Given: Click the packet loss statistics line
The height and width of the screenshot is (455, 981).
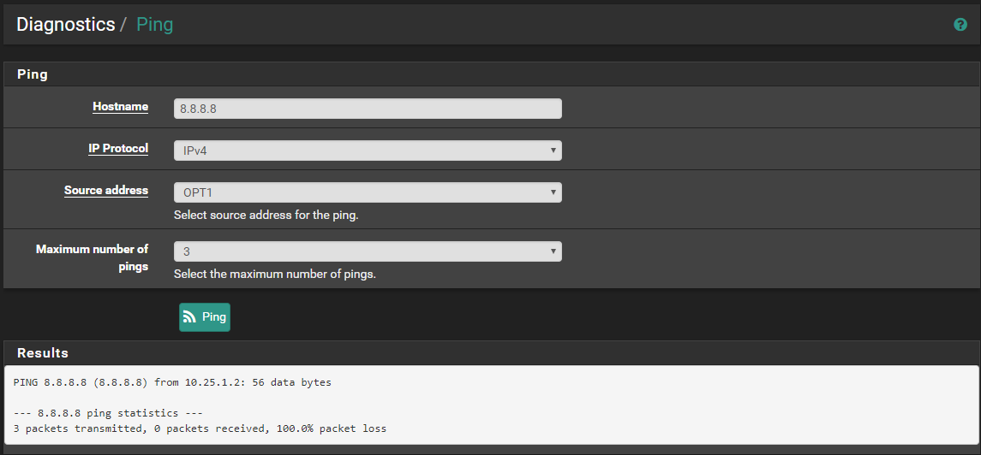Looking at the screenshot, I should tap(200, 428).
